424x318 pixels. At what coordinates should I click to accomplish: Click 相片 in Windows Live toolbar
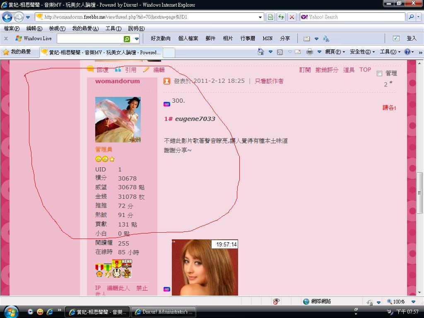point(228,39)
